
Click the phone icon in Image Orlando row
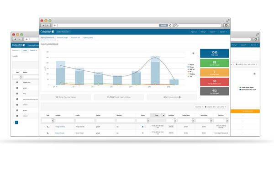pyautogui.click(x=47, y=127)
